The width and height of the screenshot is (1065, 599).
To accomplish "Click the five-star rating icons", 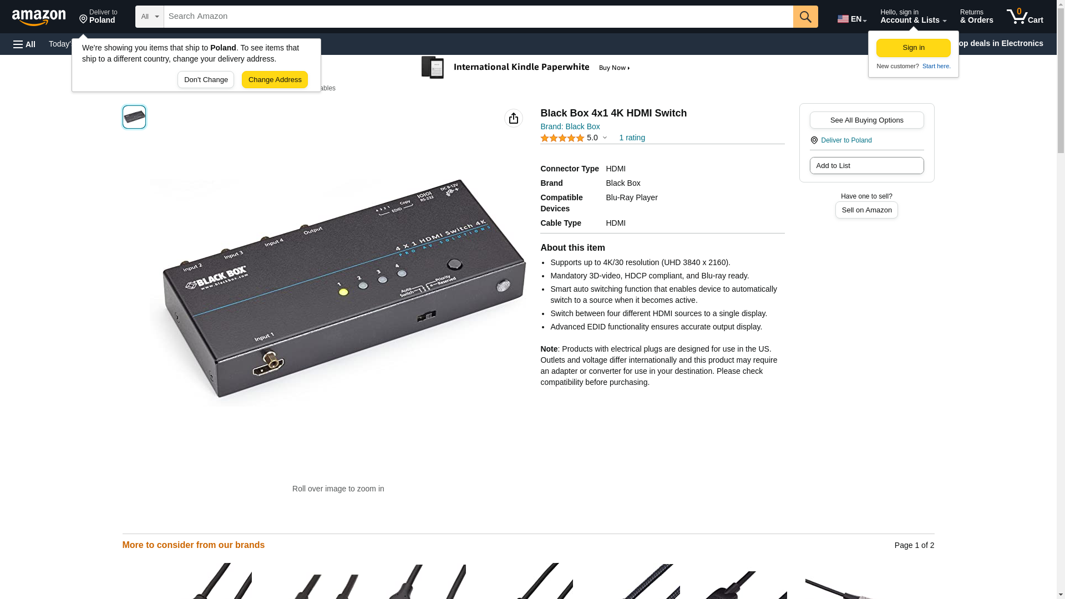I will [562, 138].
